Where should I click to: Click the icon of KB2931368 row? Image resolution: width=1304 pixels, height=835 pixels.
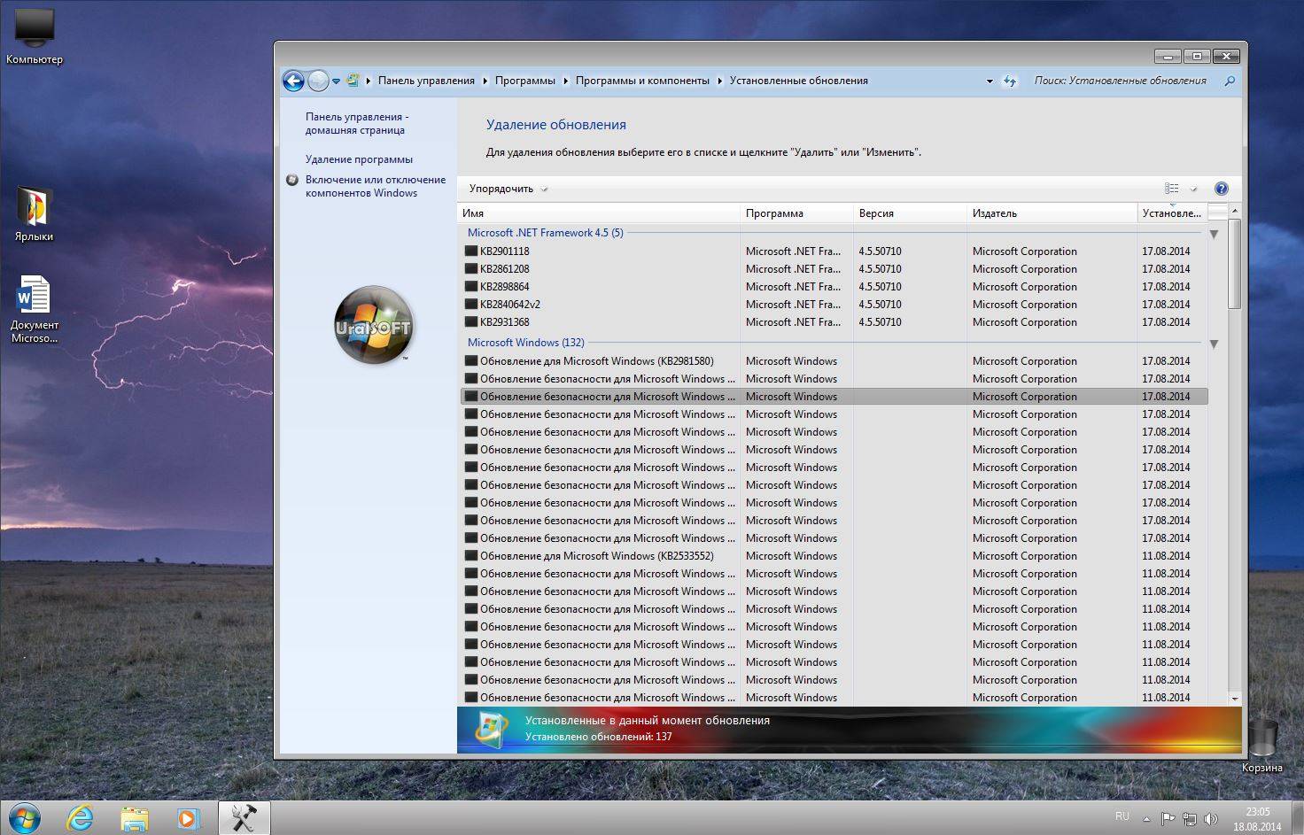[471, 322]
